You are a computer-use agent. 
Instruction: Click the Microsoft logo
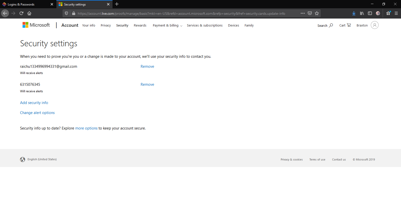pos(36,25)
